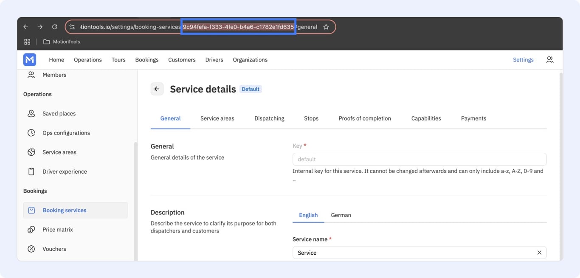Click the Default badge next to Service details

pyautogui.click(x=251, y=89)
